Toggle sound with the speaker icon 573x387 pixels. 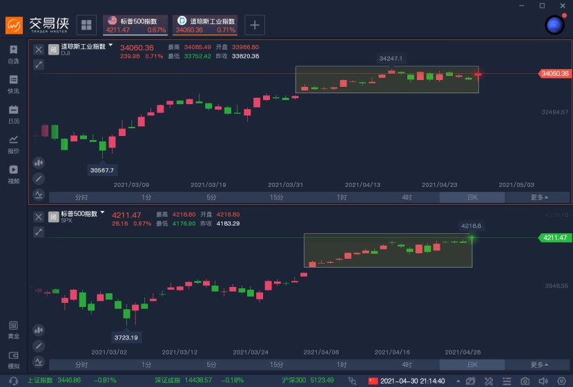point(543,381)
